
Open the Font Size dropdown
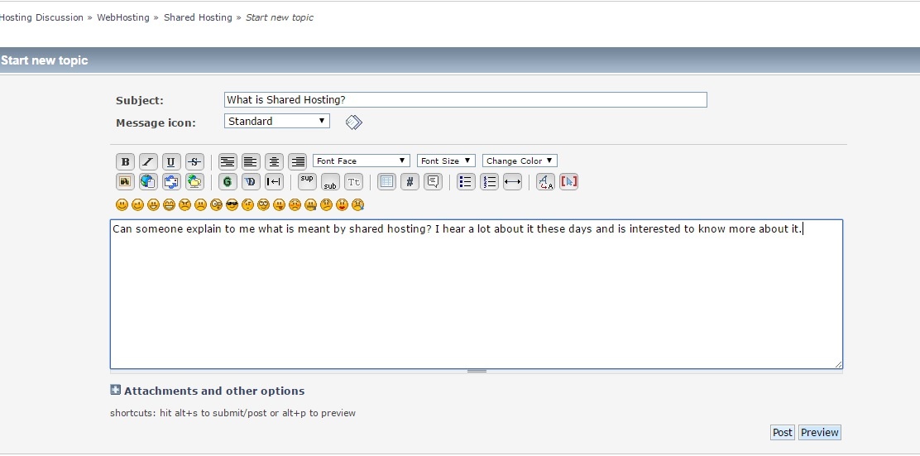tap(446, 161)
